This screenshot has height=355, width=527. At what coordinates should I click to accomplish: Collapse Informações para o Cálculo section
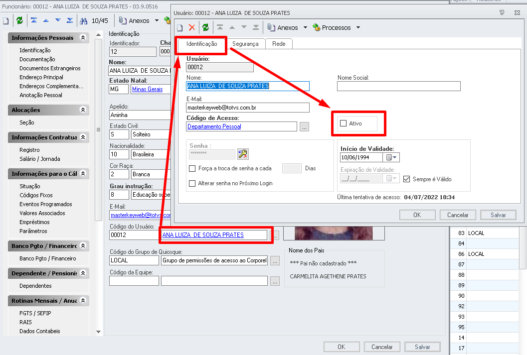(83, 173)
